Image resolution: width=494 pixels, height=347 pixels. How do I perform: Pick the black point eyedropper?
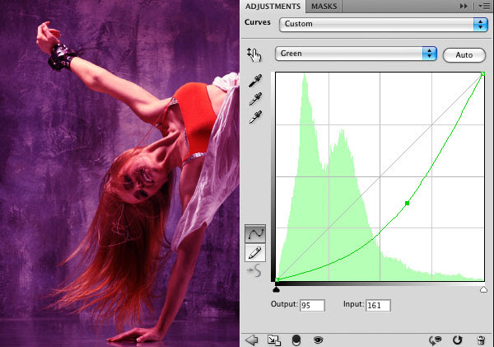coord(256,82)
